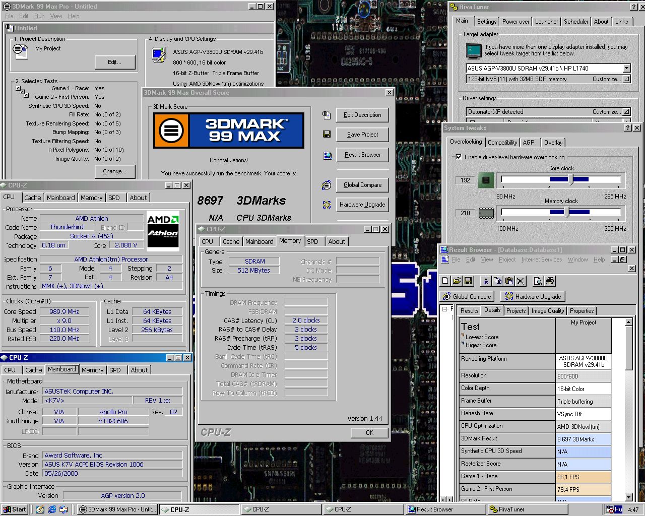Click Edit Description icon in 3DMark score dialog
This screenshot has height=516, width=645.
tap(327, 115)
